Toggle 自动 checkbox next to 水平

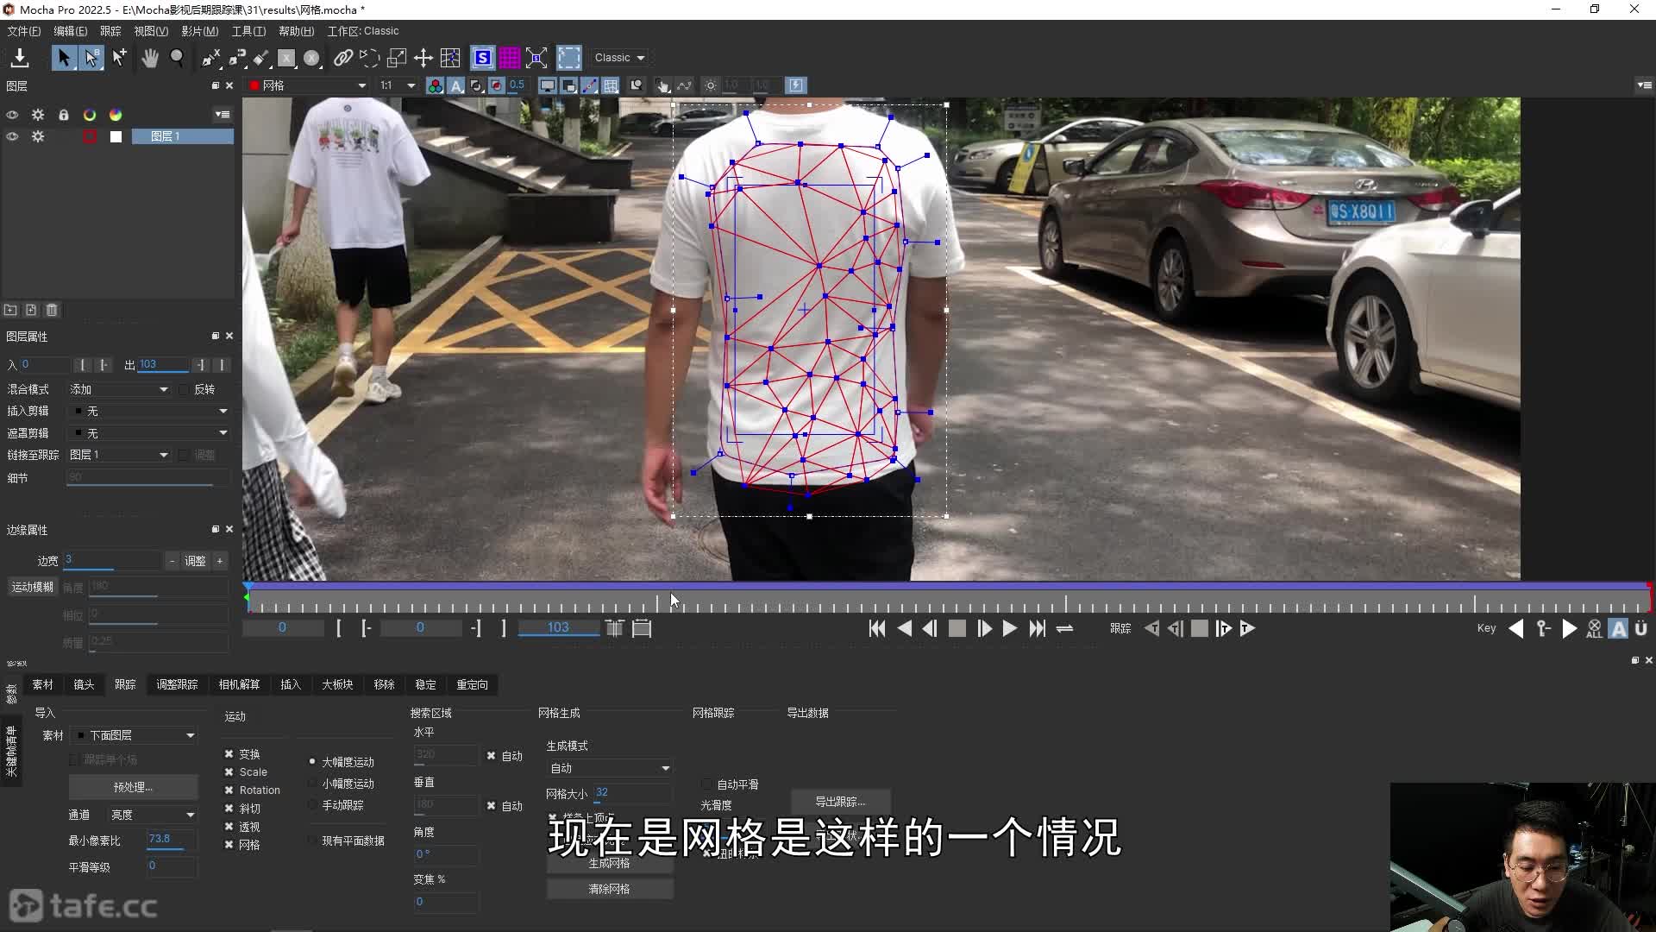492,756
